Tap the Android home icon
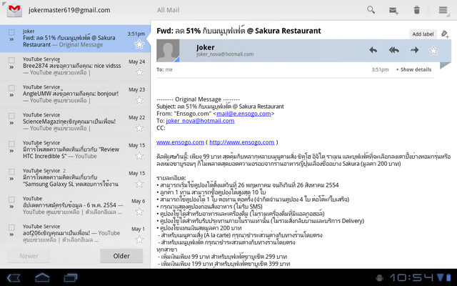This screenshot has height=286, width=457. point(42,277)
